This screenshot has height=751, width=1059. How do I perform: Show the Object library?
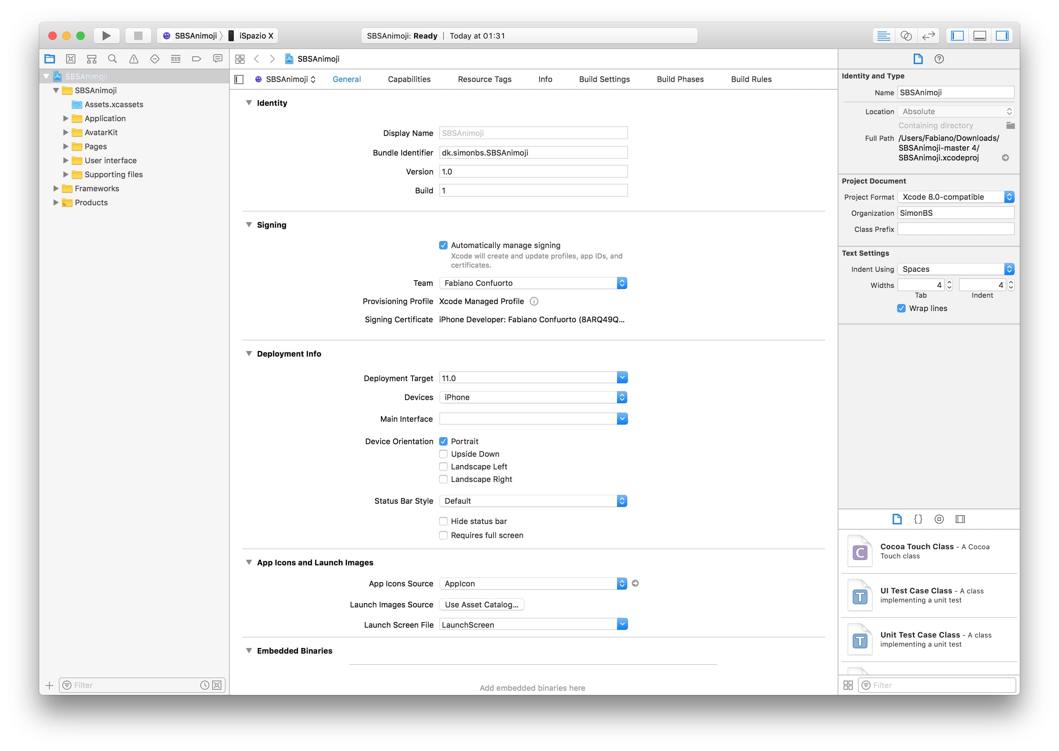point(939,519)
